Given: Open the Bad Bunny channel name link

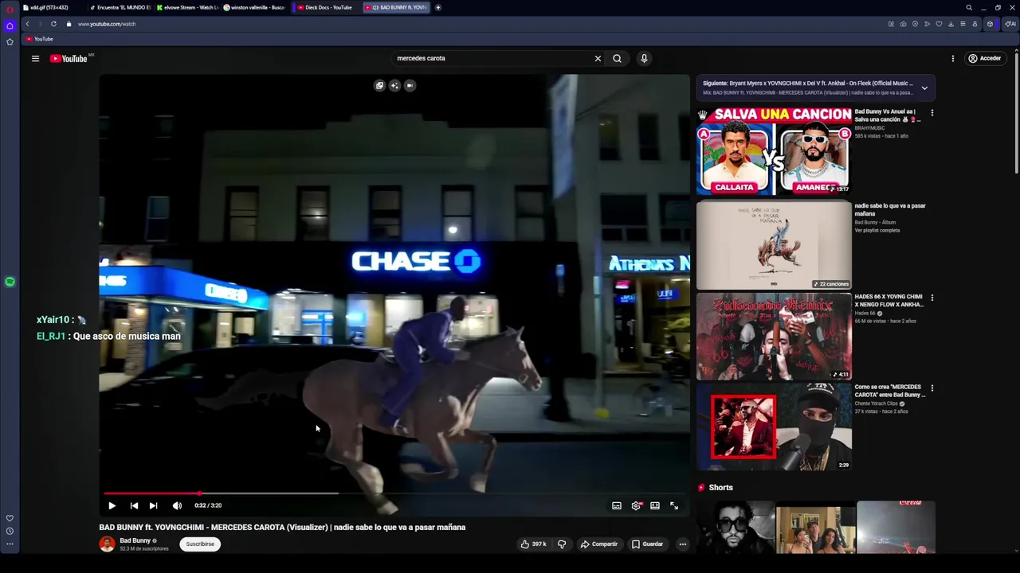Looking at the screenshot, I should [135, 540].
